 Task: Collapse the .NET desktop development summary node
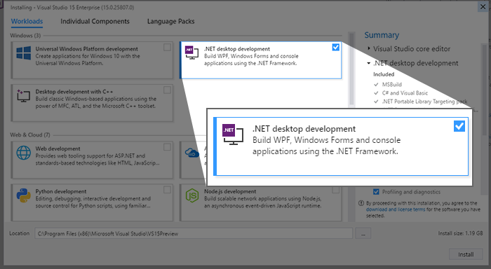tap(368, 63)
